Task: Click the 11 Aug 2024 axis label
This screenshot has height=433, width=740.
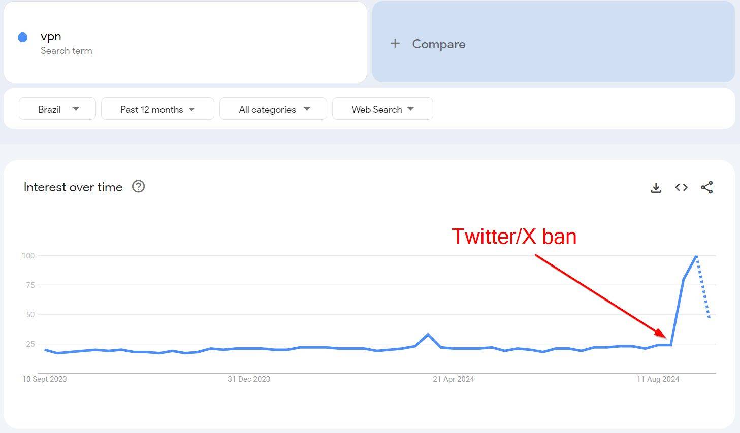Action: (658, 379)
